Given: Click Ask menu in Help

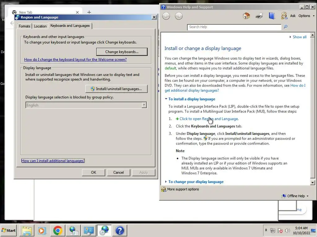Looking at the screenshot, I should 293,16.
